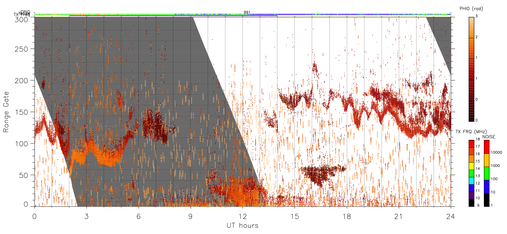Screen dimensions: 507x234
Task: Click the '991' CPID label above the plot
Action: pos(247,12)
